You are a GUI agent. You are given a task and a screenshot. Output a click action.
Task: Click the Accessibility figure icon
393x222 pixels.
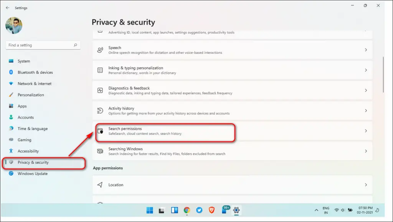(x=11, y=151)
